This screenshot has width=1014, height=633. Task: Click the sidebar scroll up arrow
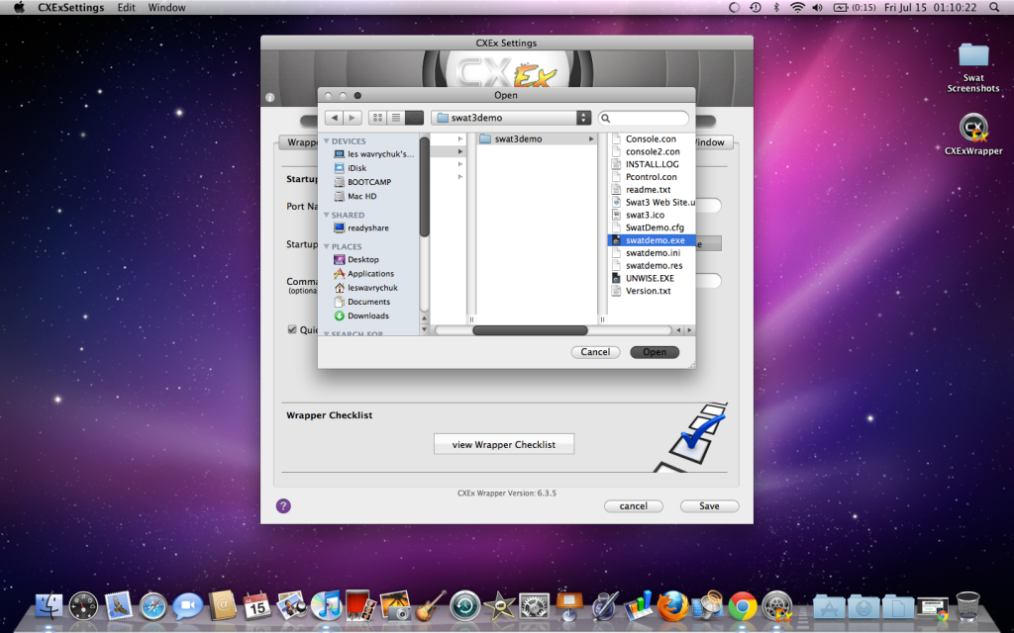click(424, 318)
